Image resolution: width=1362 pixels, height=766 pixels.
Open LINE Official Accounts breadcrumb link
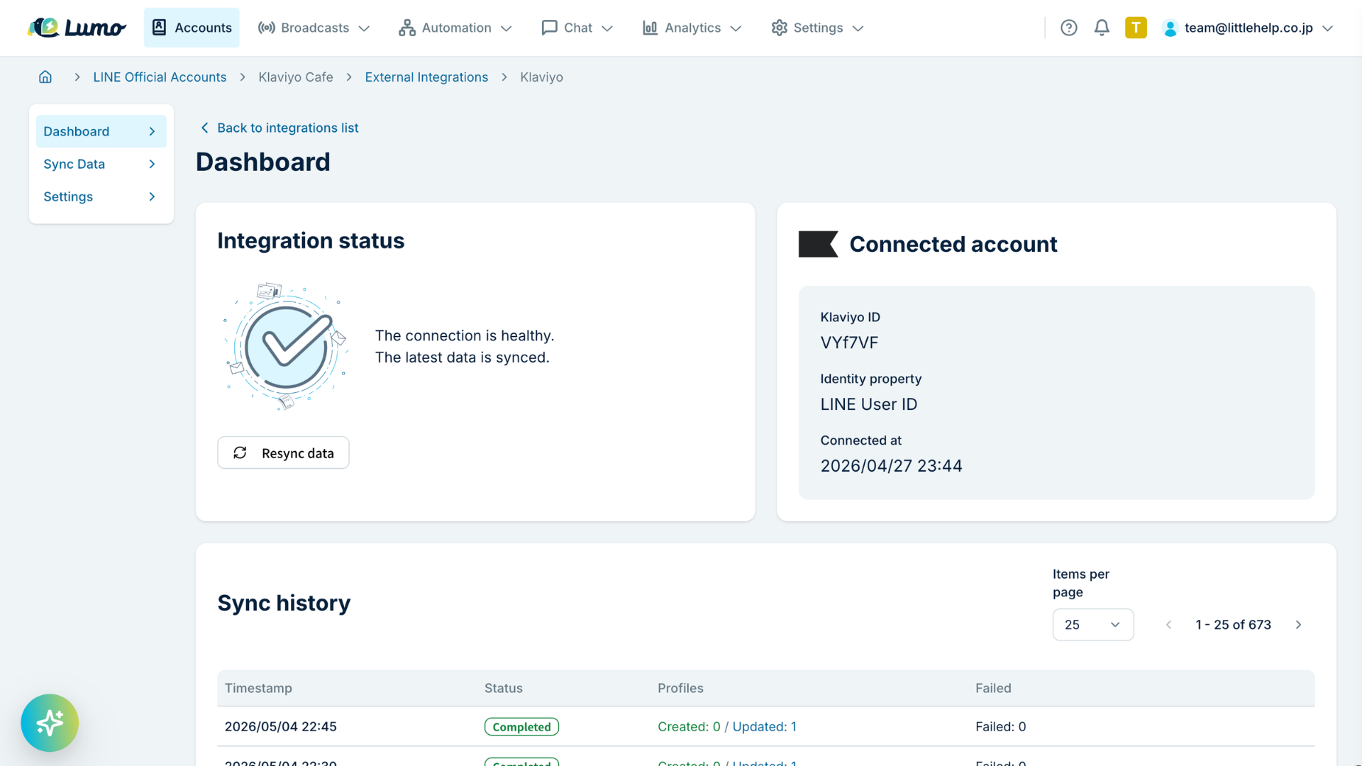coord(160,77)
